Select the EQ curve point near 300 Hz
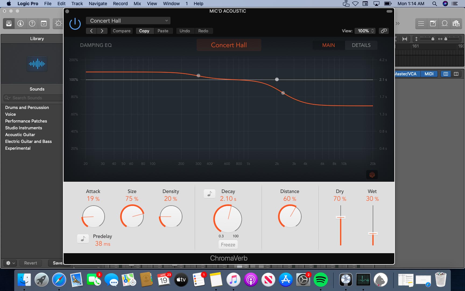Viewport: 465px width, 291px height. coord(198,75)
